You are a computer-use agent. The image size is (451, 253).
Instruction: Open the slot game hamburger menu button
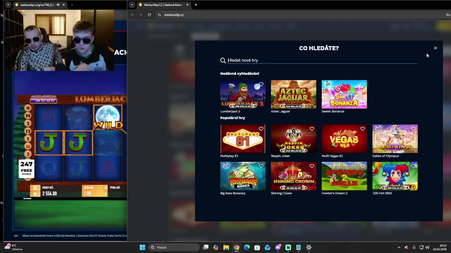pos(35,188)
